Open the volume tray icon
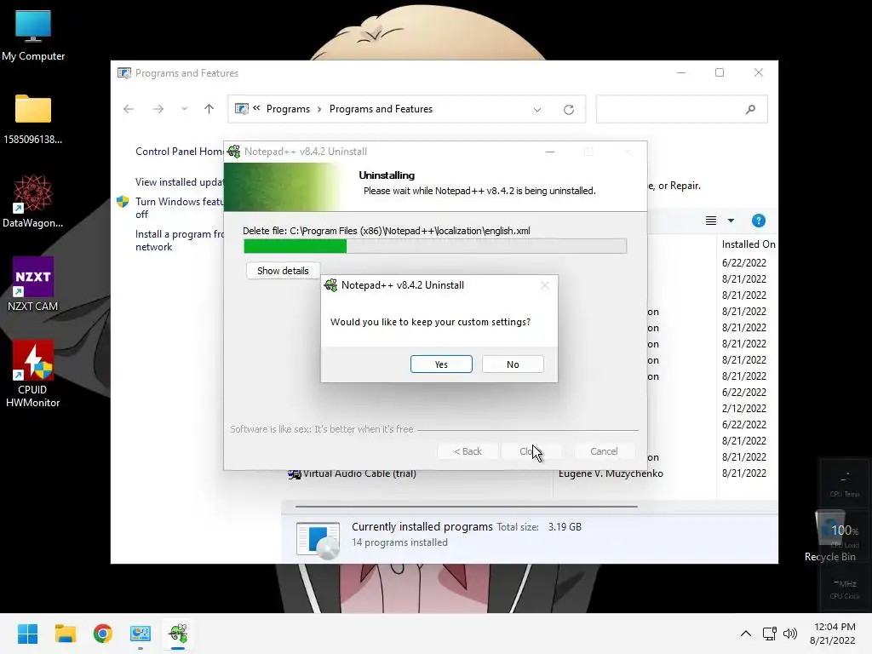Image resolution: width=872 pixels, height=654 pixels. [x=789, y=634]
